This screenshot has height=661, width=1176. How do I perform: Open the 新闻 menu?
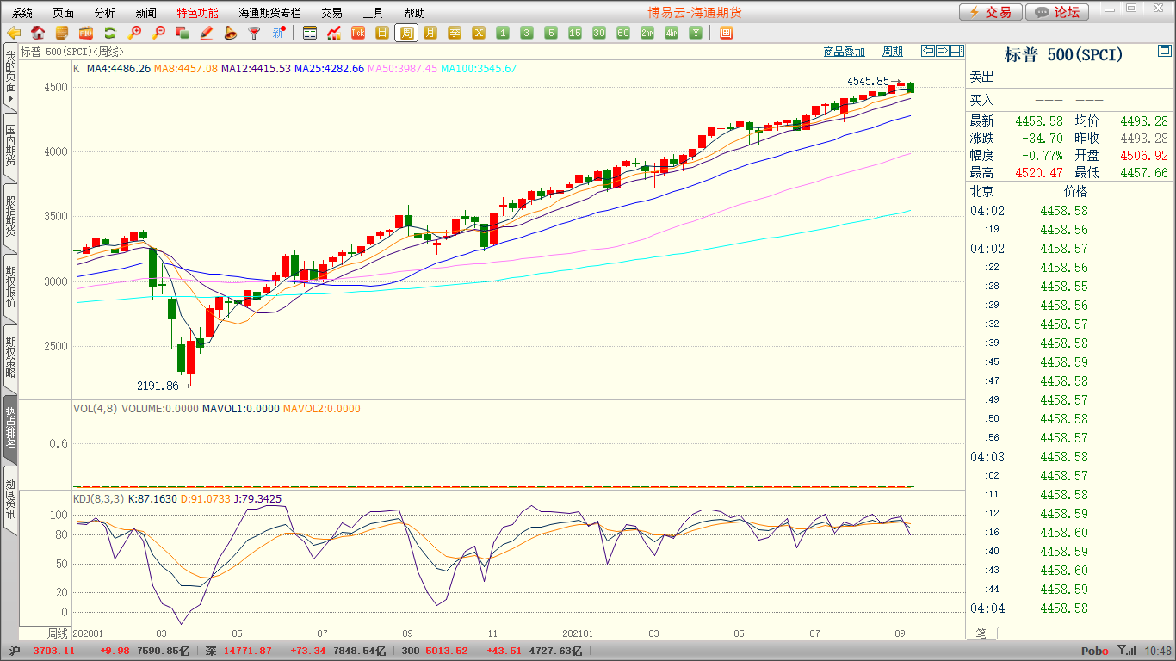tap(146, 13)
